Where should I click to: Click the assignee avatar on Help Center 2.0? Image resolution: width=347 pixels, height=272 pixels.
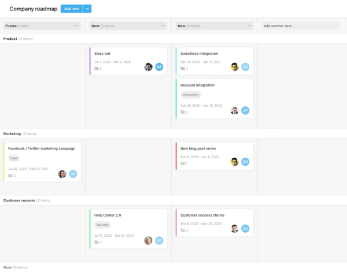click(x=148, y=241)
